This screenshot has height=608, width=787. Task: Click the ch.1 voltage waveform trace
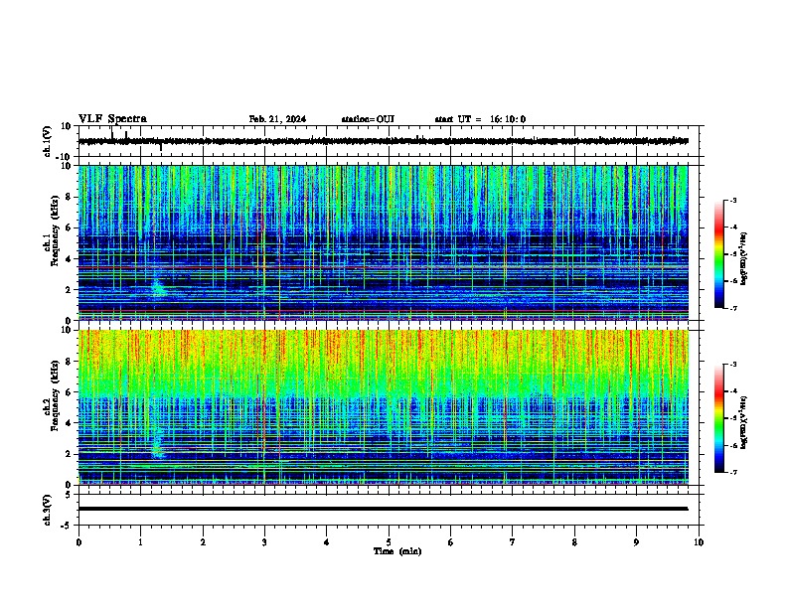[x=383, y=141]
